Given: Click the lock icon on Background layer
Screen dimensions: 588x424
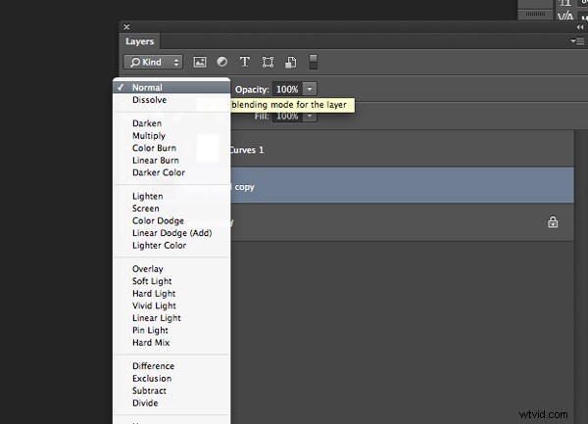Looking at the screenshot, I should point(553,222).
